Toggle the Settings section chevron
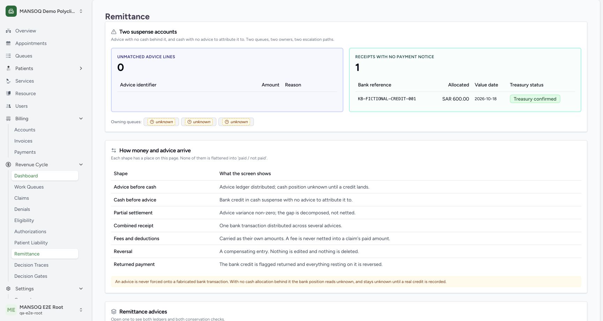The height and width of the screenshot is (321, 603). [81, 289]
